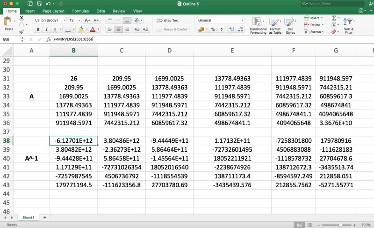
Task: Open the Review tab
Action: 119,11
